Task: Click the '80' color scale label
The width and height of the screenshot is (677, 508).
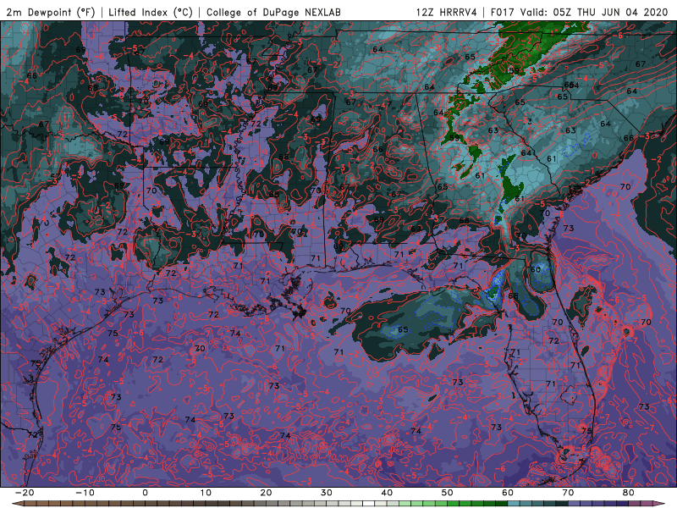Action: pos(629,493)
